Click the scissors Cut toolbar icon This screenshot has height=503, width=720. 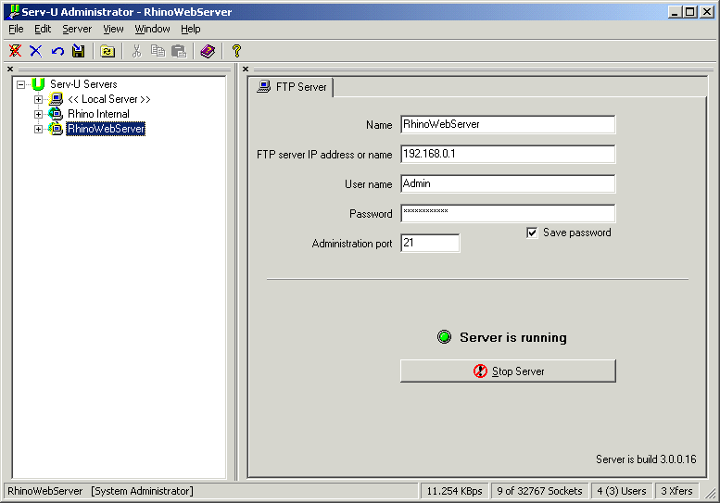coord(136,51)
